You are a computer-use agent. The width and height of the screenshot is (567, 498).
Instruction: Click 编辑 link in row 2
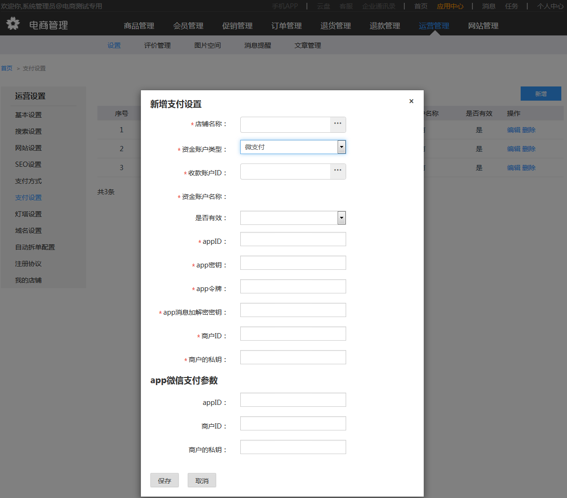coord(514,149)
